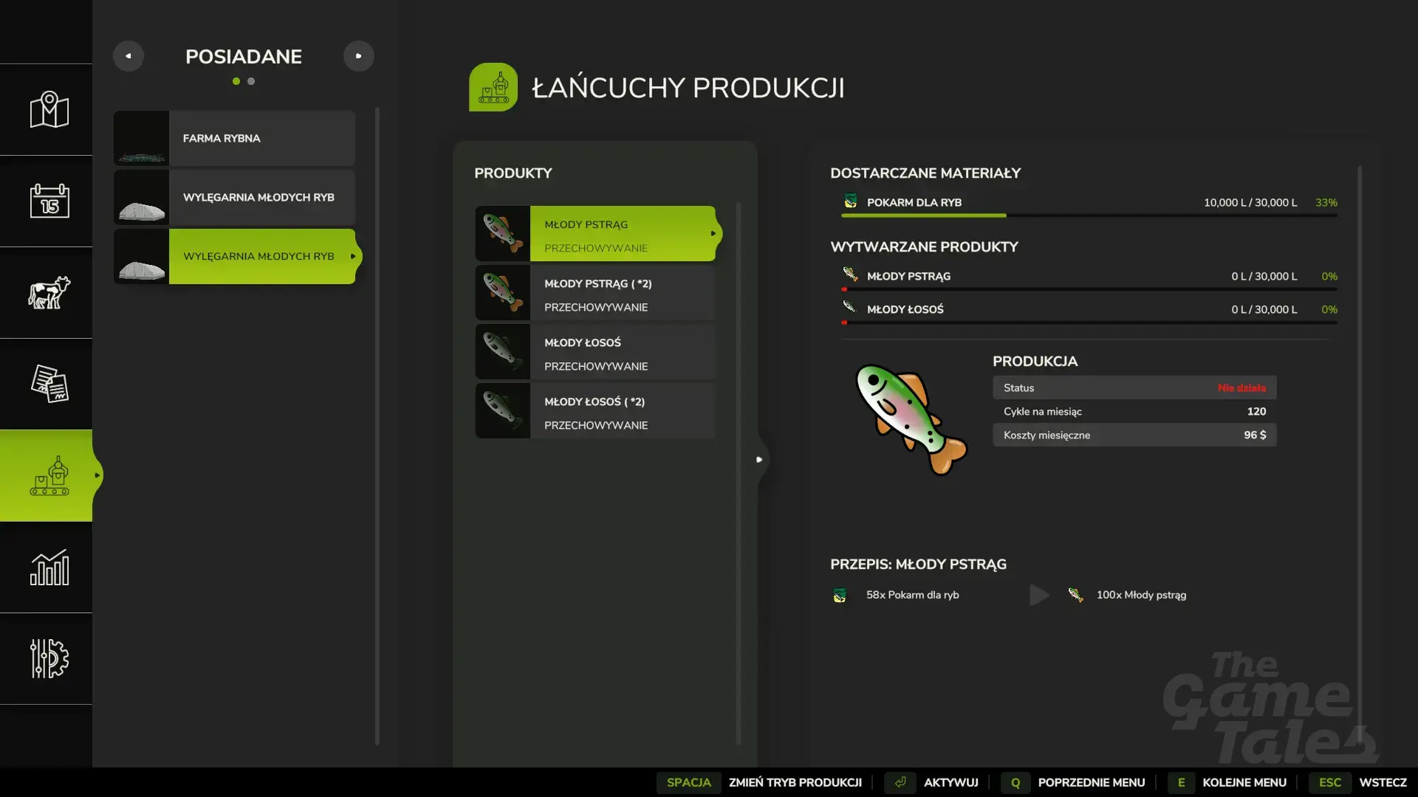Open the contracts documents sidebar icon
Screen dimensions: 1418x797
pos(49,384)
